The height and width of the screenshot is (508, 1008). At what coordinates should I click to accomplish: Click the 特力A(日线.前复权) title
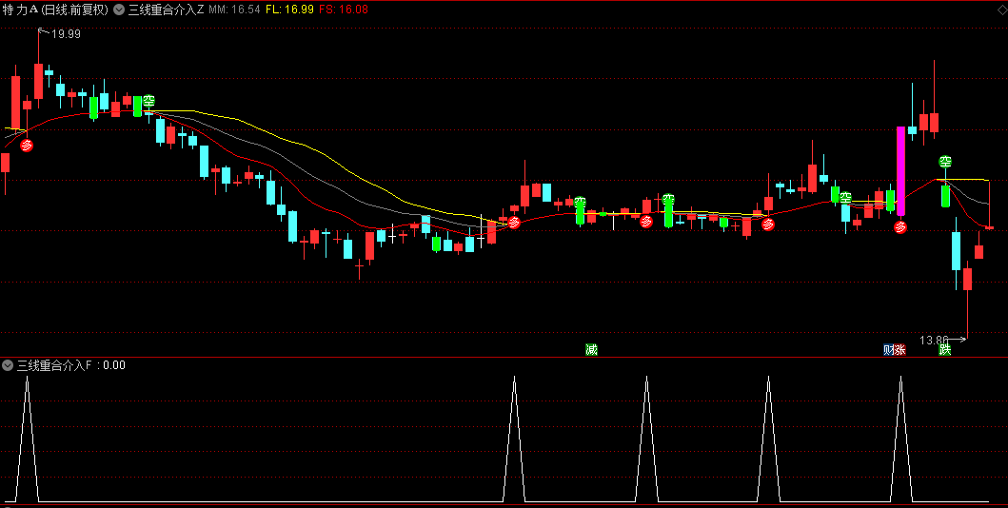tap(55, 10)
